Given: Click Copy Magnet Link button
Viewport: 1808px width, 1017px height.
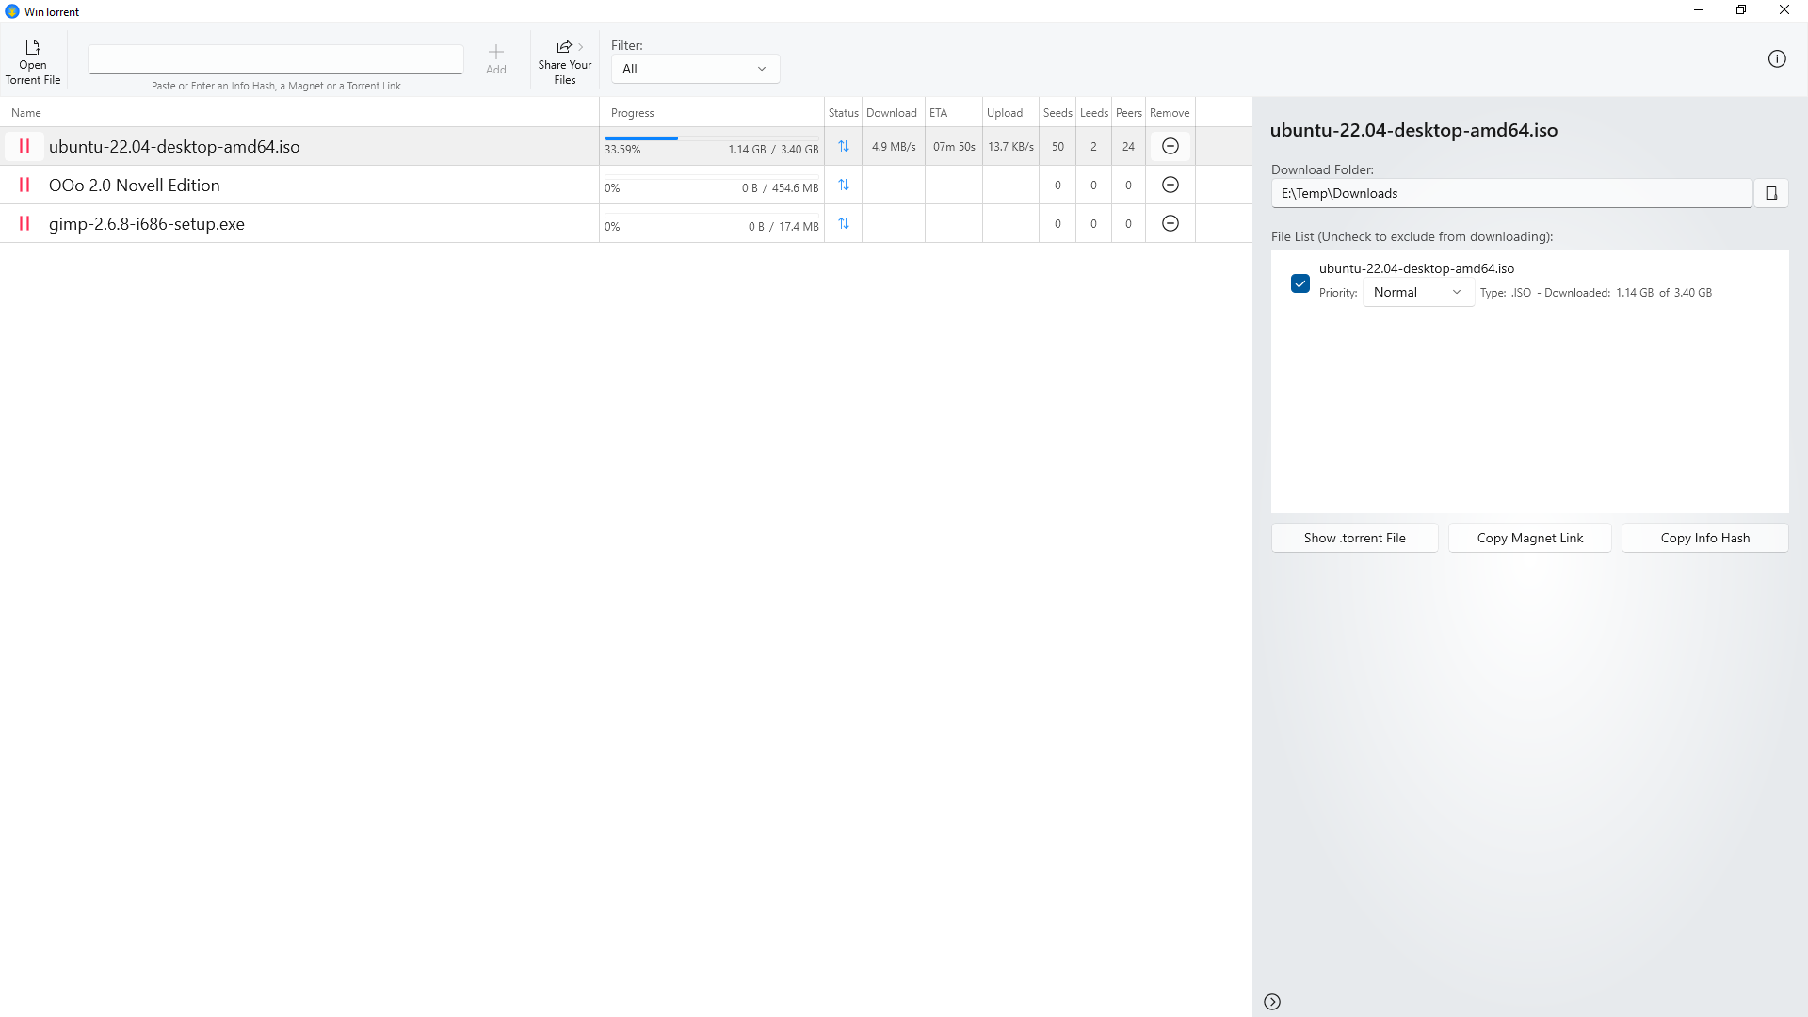Looking at the screenshot, I should point(1529,539).
